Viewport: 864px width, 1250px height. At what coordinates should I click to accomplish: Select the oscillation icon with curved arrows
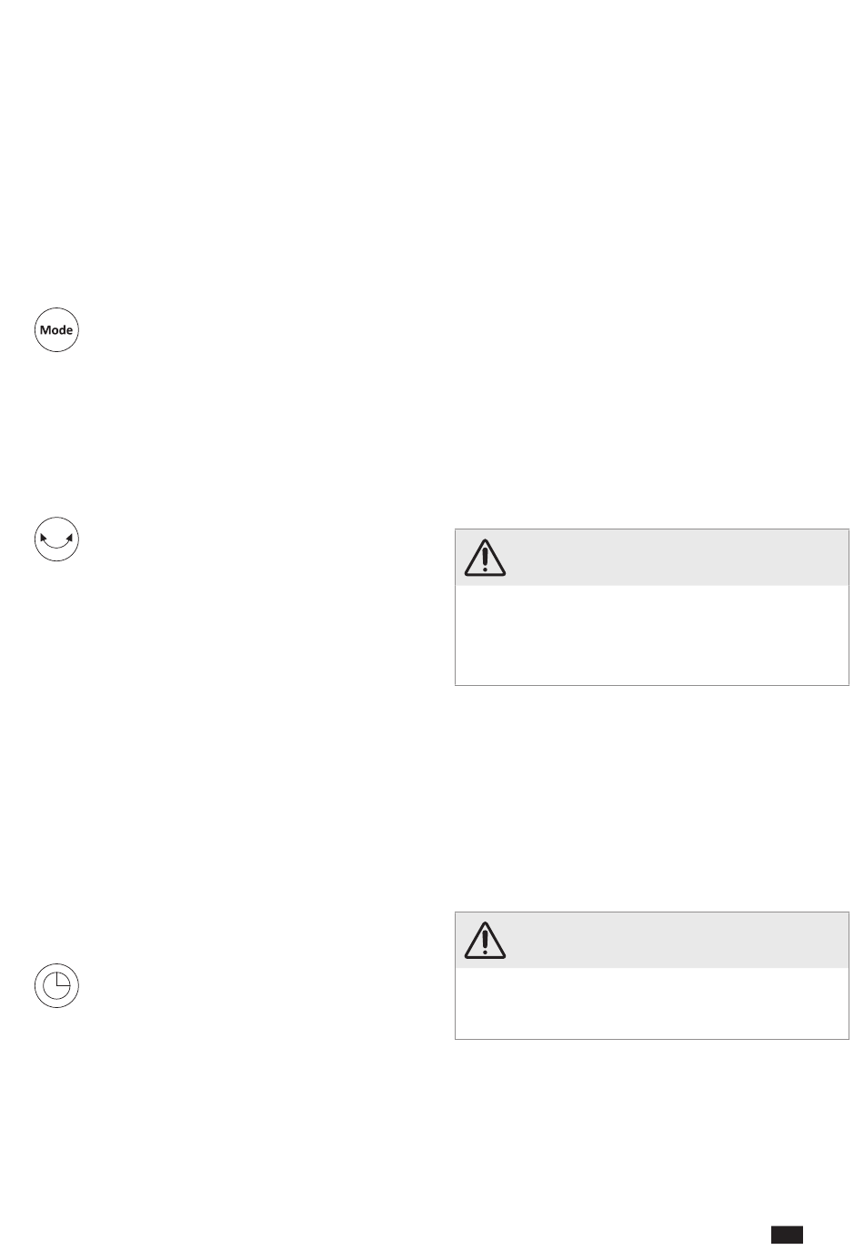tap(56, 539)
